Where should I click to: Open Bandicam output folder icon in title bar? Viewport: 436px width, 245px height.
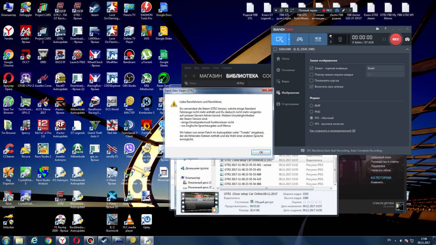point(378,29)
